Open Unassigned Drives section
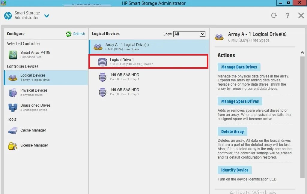This screenshot has width=307, height=194. [x=46, y=108]
